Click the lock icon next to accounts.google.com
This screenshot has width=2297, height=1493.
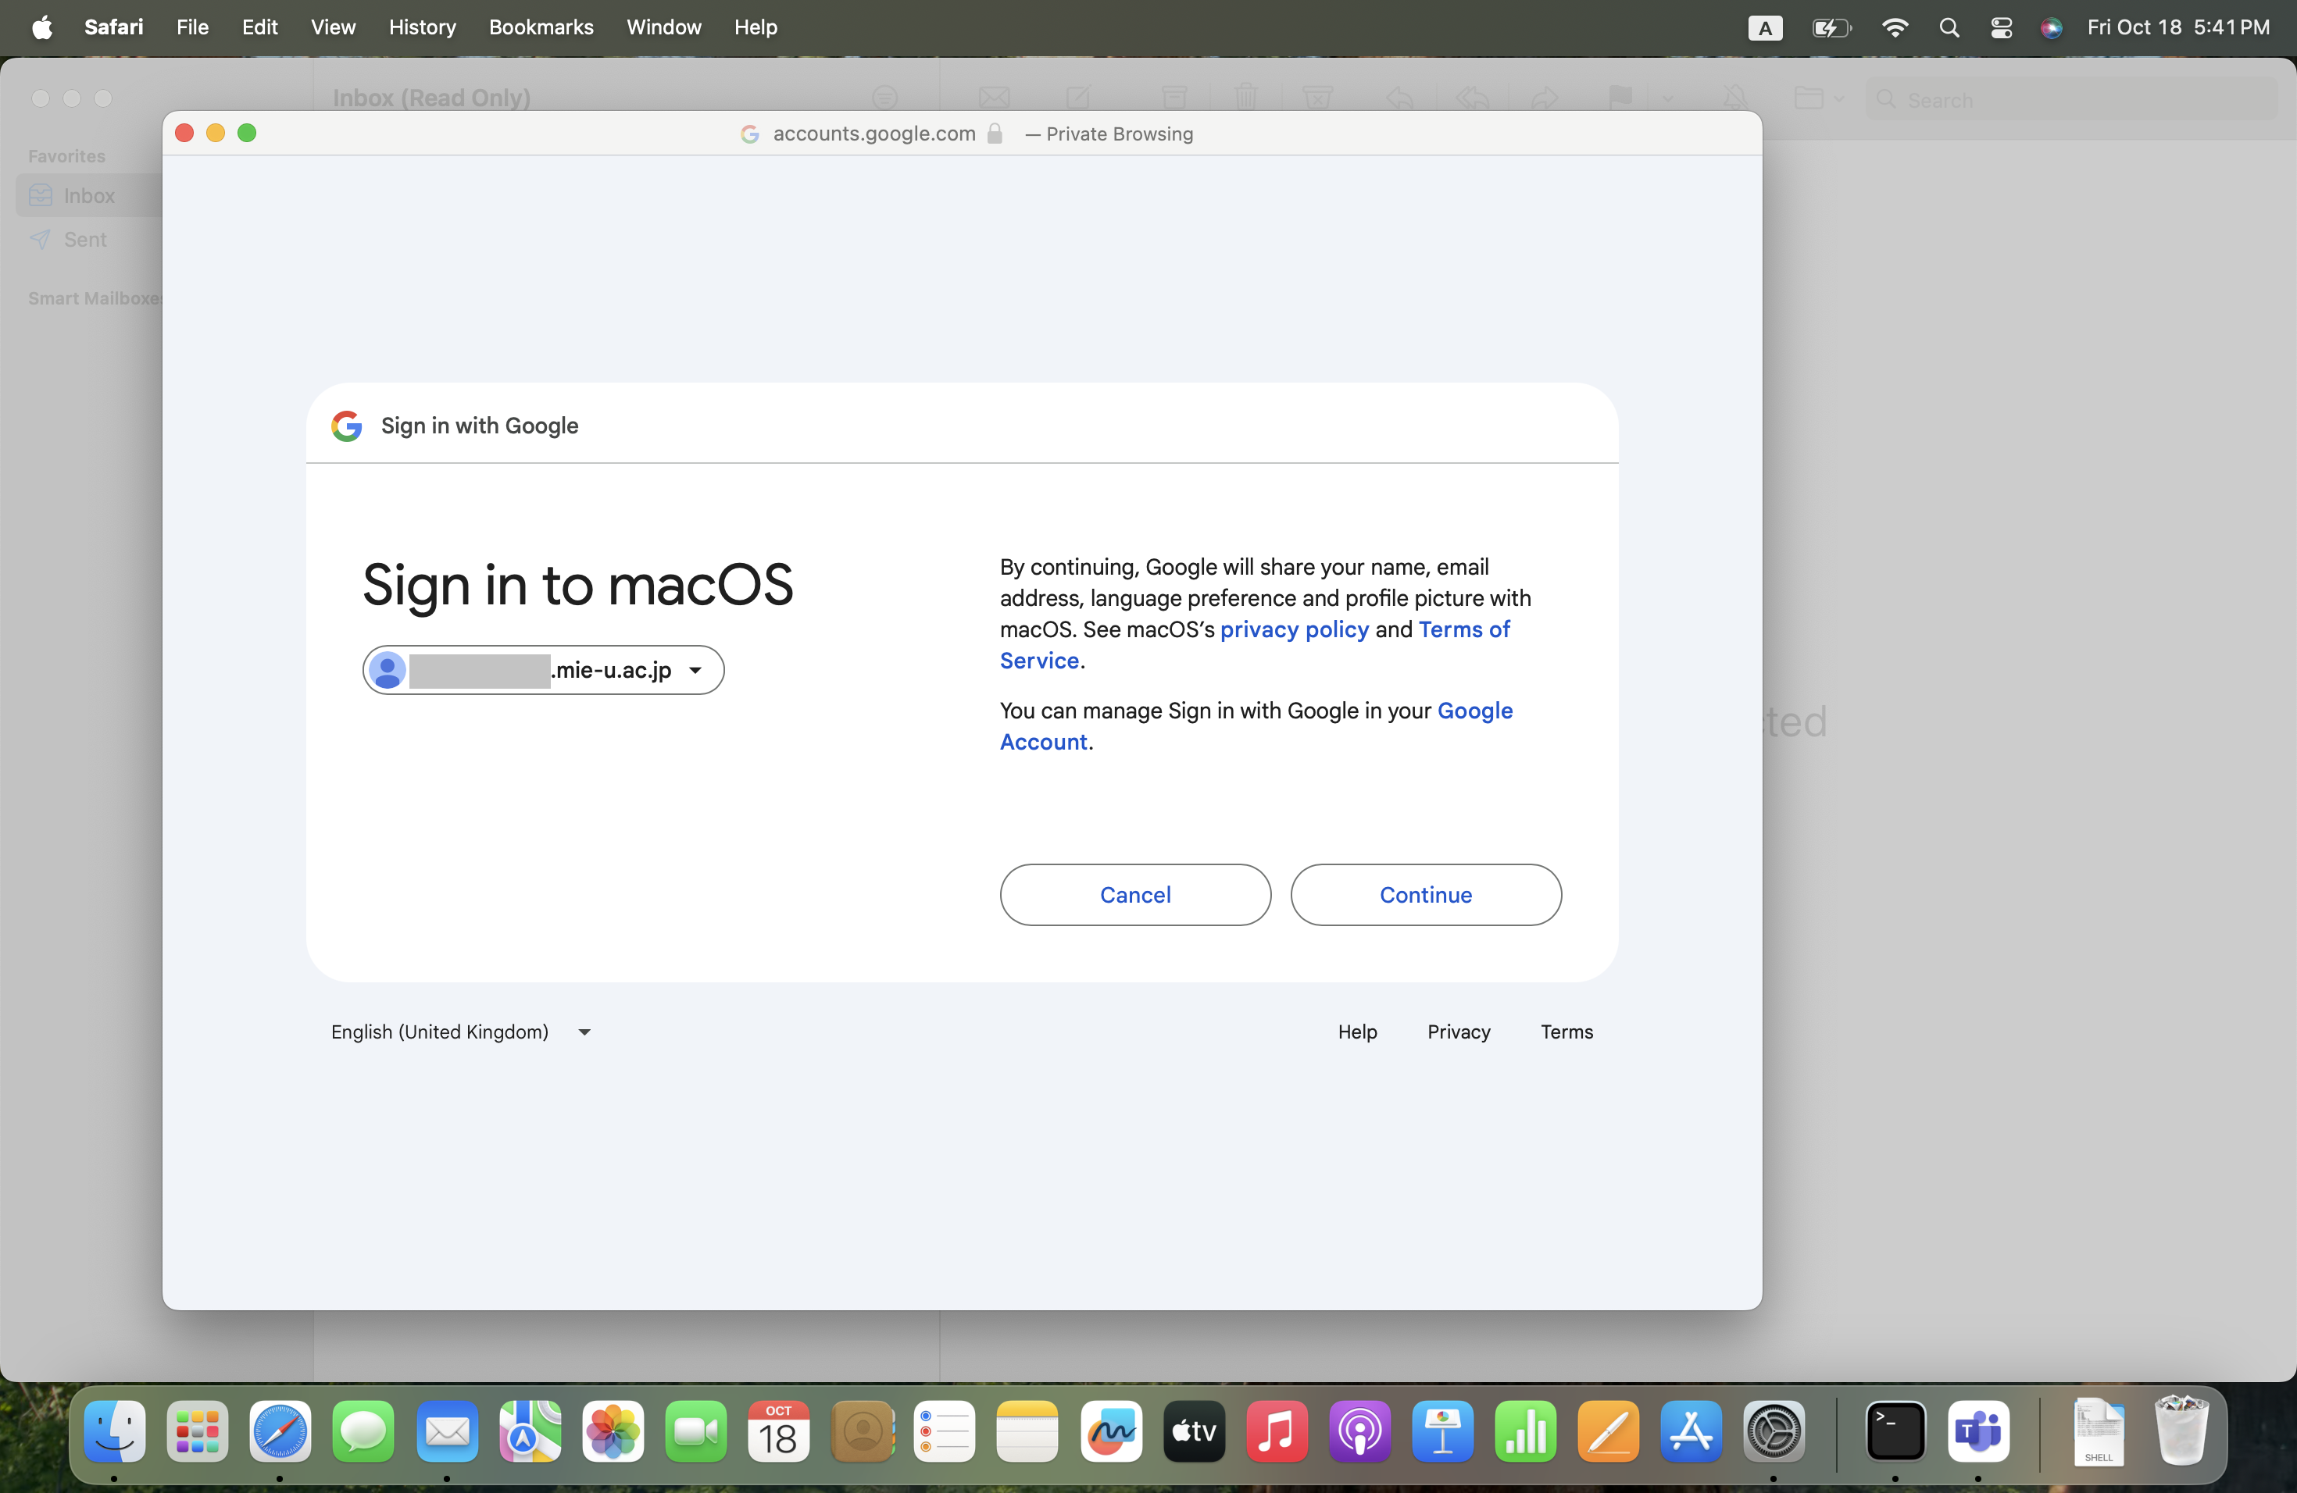coord(995,133)
